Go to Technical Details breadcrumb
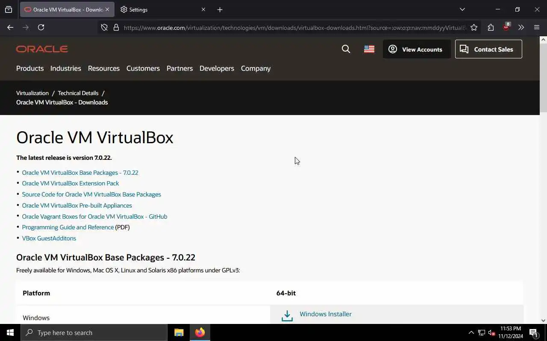Screen dimensions: 547x341 (78, 93)
